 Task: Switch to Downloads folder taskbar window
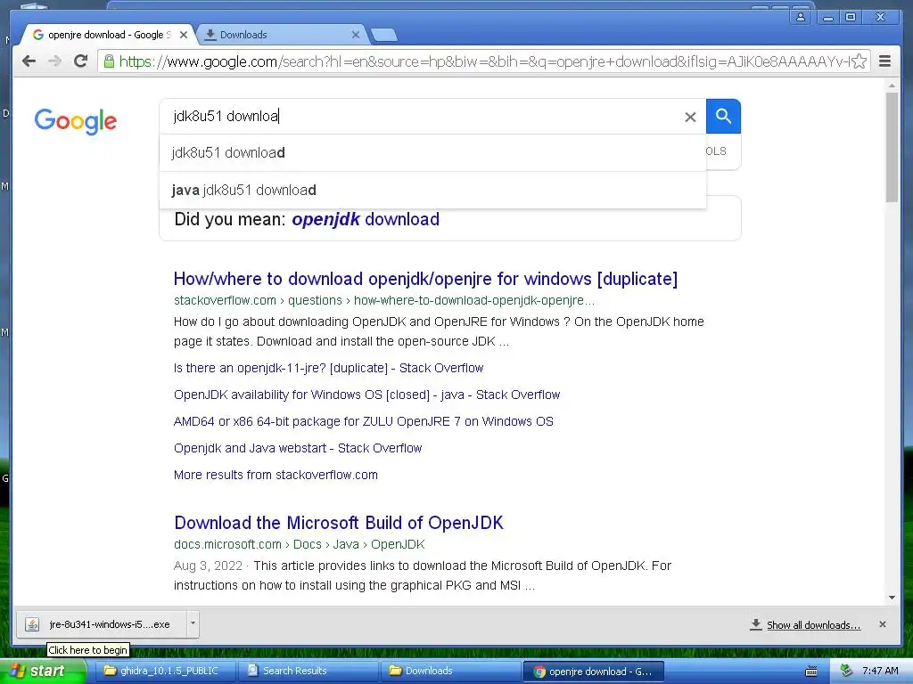pos(452,672)
